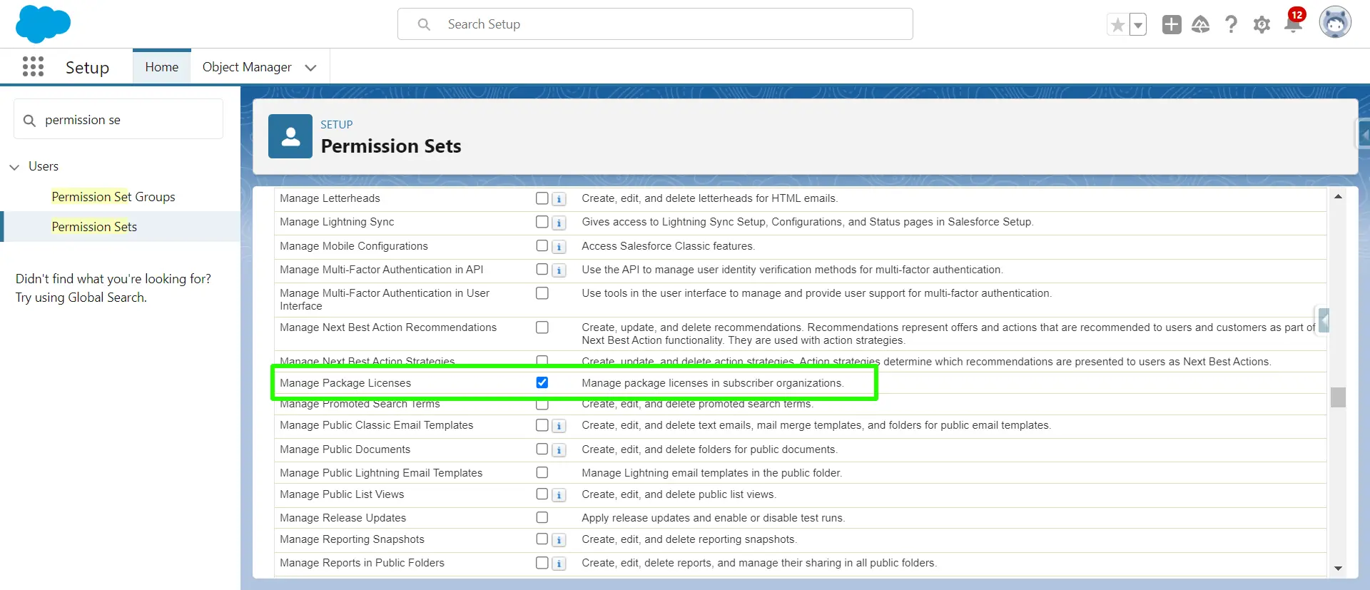Open the Favorites list dropdown arrow

coord(1138,25)
